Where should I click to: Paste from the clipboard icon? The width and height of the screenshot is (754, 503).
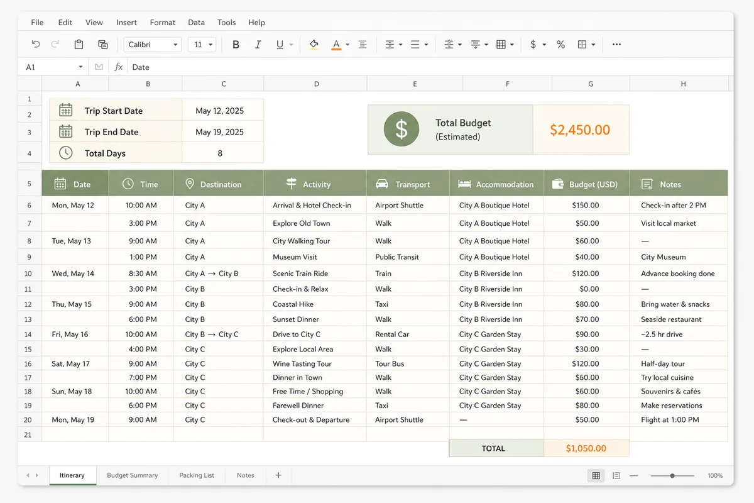coord(79,45)
